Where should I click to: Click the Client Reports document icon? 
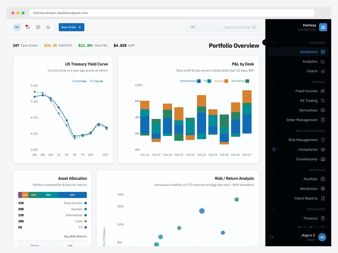click(323, 198)
